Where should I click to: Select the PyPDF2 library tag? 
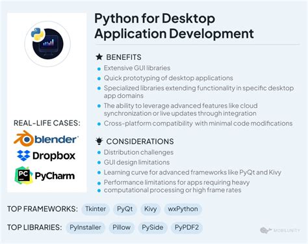(x=186, y=228)
